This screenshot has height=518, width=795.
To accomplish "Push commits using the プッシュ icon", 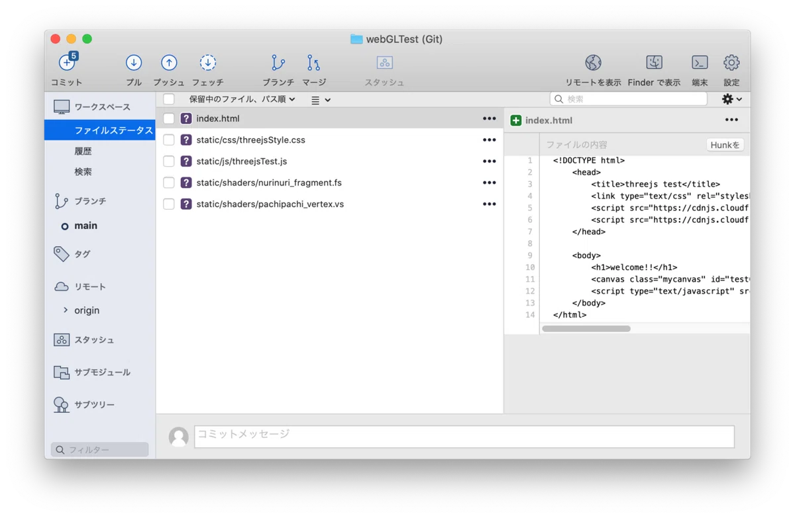I will (169, 63).
